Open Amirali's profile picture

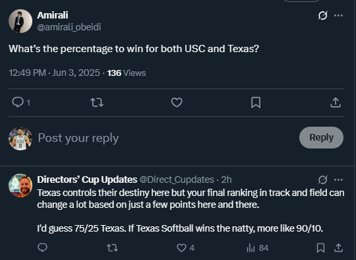20,21
